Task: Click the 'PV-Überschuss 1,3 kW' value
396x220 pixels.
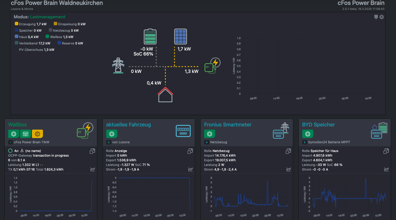Action: pyautogui.click(x=37, y=50)
